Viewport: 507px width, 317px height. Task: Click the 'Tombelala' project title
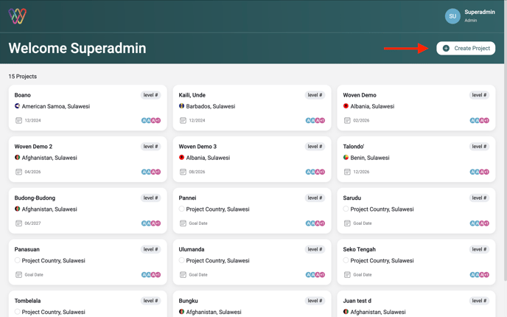pos(27,301)
